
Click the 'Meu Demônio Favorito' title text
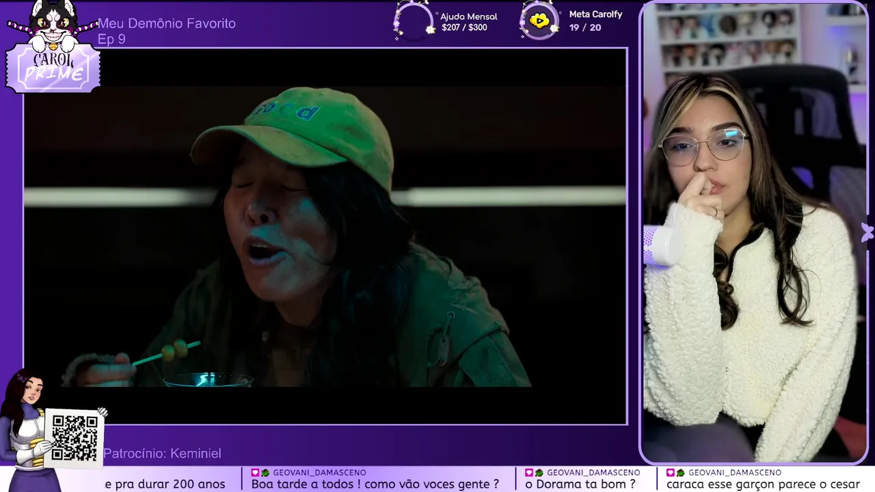[167, 24]
